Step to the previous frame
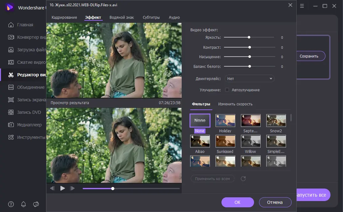343x212 pixels. pos(52,188)
